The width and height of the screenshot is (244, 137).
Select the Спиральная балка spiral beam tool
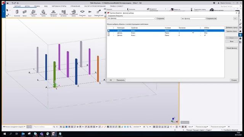[x=74, y=13]
